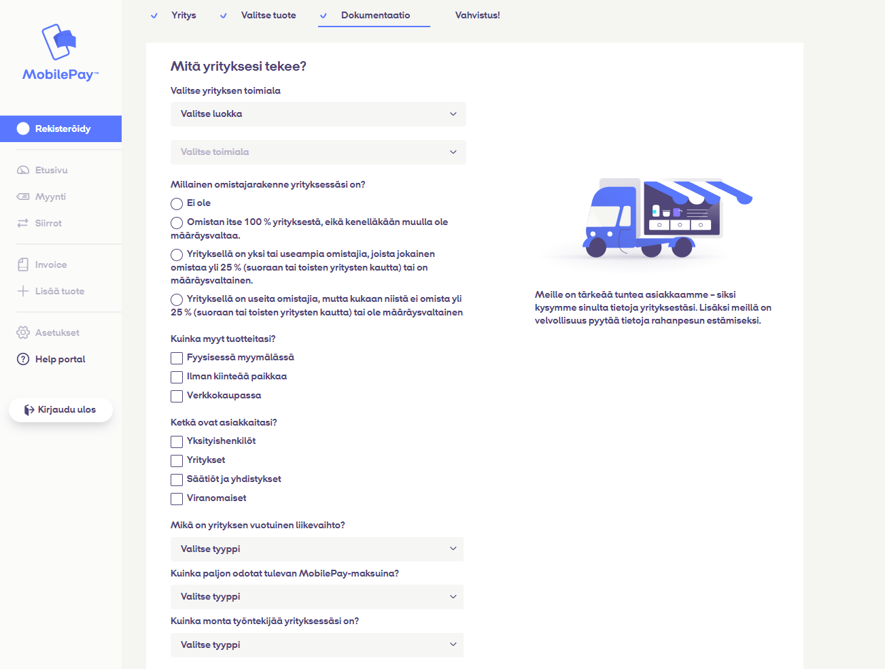885x669 pixels.
Task: Select the Myynti sidebar icon
Action: pyautogui.click(x=23, y=196)
